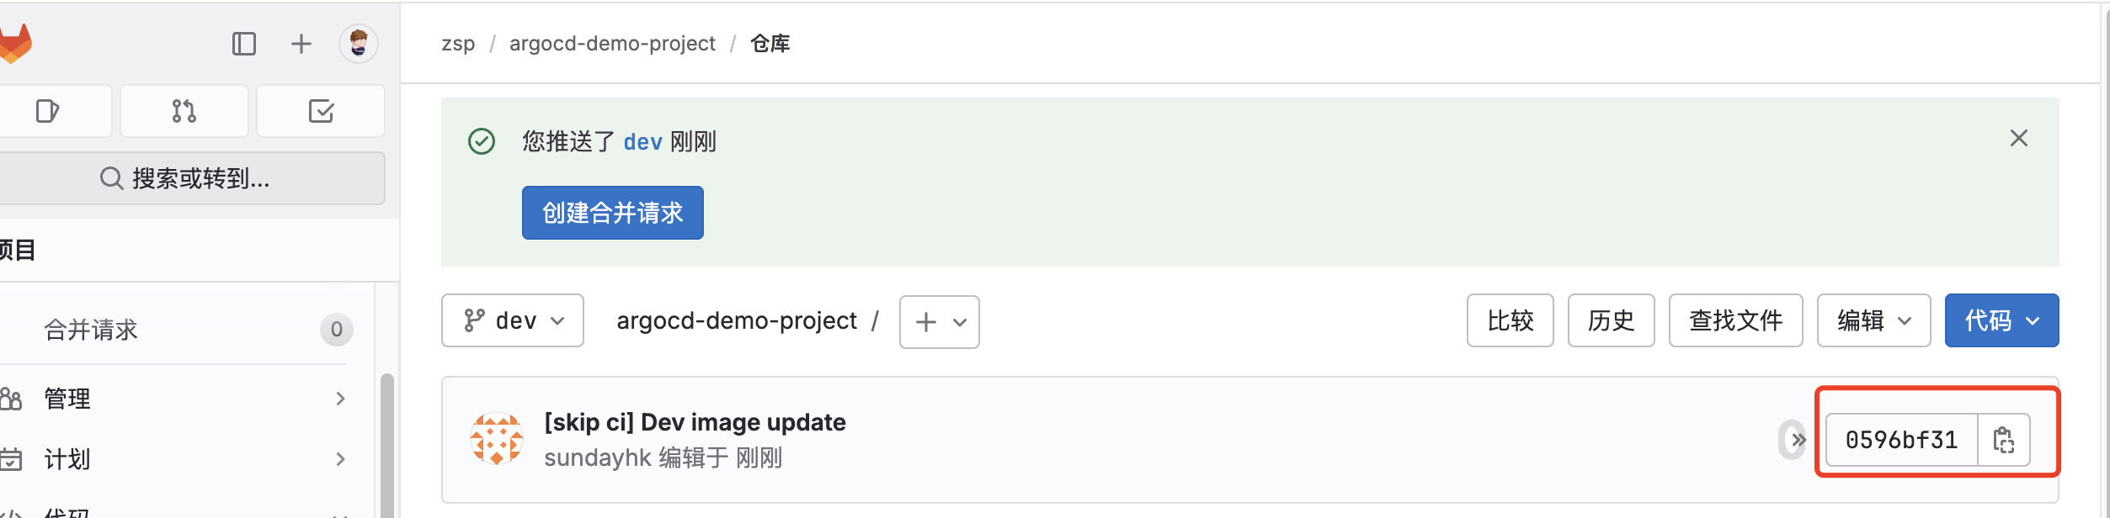Click the 查找文件 find file button
Viewport: 2110px width, 518px height.
[1736, 320]
